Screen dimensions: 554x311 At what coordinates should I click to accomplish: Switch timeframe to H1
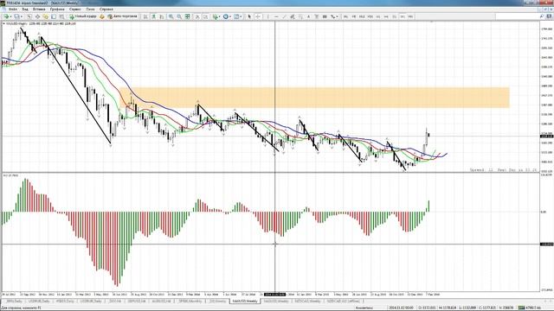[378, 16]
